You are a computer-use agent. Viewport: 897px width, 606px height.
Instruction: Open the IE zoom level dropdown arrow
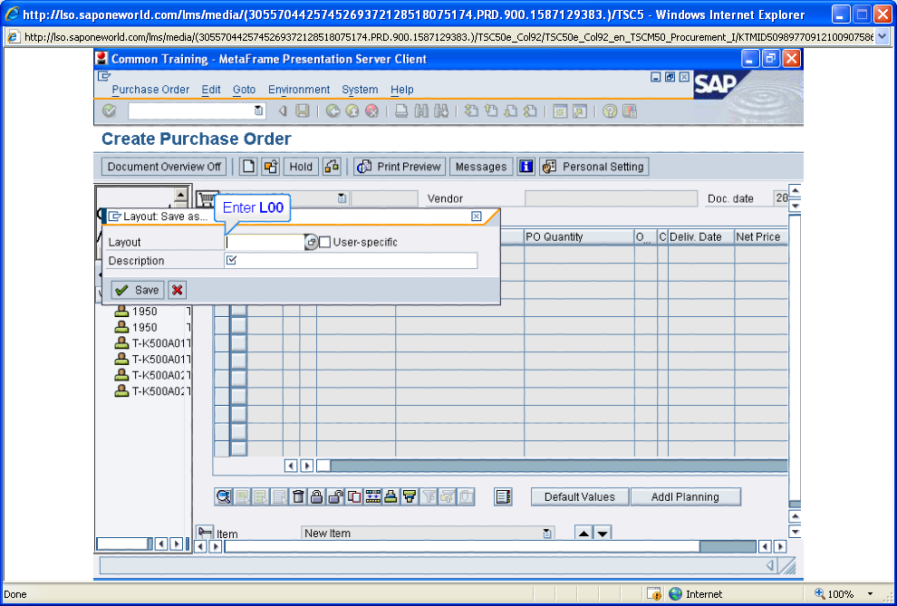(871, 594)
